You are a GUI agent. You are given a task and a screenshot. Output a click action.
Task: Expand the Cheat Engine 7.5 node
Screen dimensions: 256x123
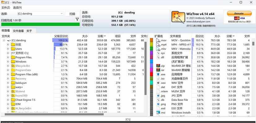(8, 100)
